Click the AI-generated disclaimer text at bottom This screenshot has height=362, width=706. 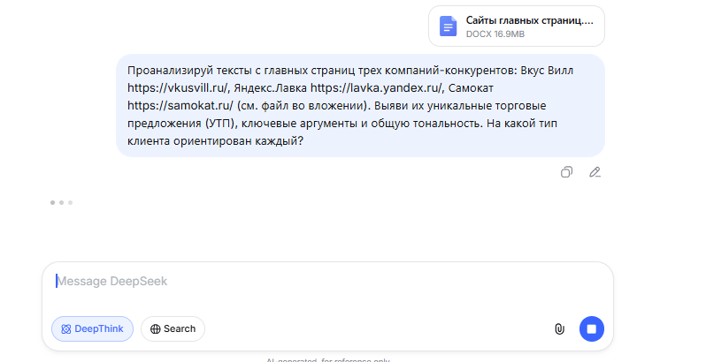point(327,358)
